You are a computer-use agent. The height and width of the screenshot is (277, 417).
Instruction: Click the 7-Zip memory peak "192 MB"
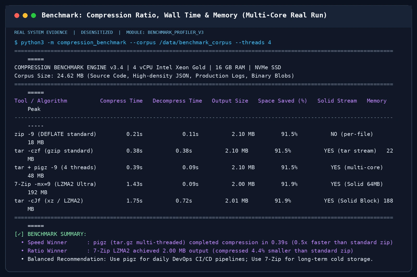pyautogui.click(x=38, y=192)
